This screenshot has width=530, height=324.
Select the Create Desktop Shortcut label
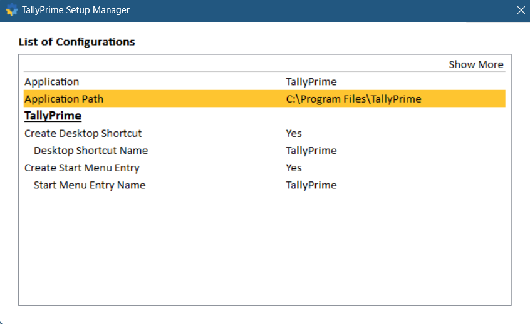83,133
